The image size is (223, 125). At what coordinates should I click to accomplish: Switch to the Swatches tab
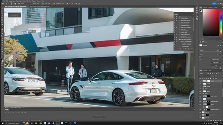point(205,7)
